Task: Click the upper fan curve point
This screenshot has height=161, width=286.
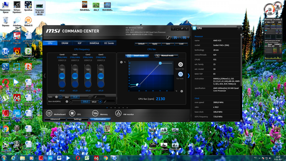Action: 160,63
